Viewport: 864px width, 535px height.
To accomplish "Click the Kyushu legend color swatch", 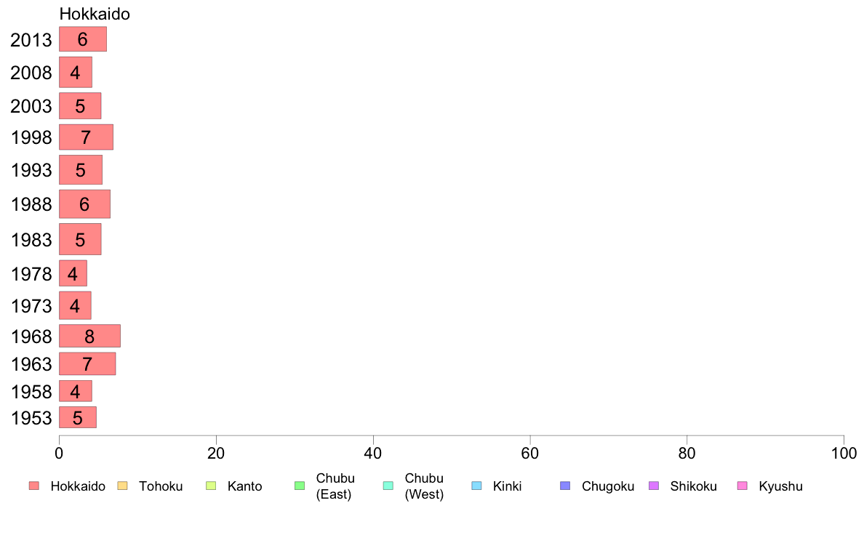I will point(743,486).
